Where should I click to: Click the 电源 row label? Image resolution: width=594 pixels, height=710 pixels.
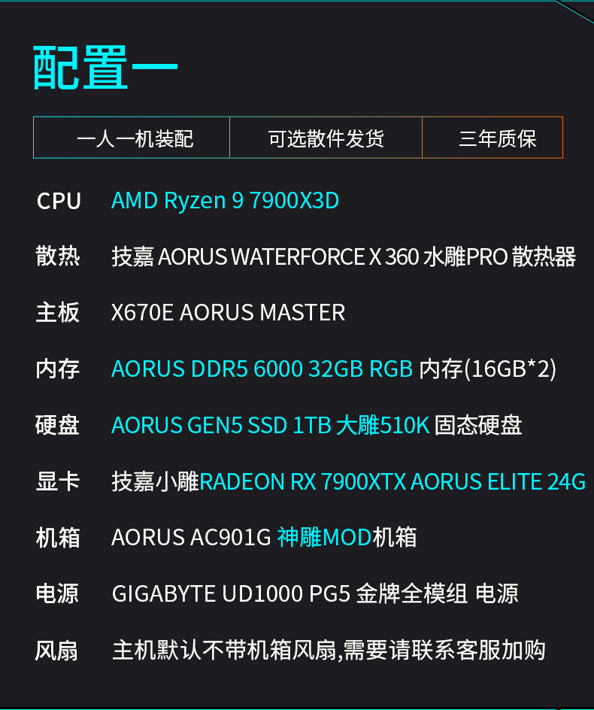coord(58,593)
